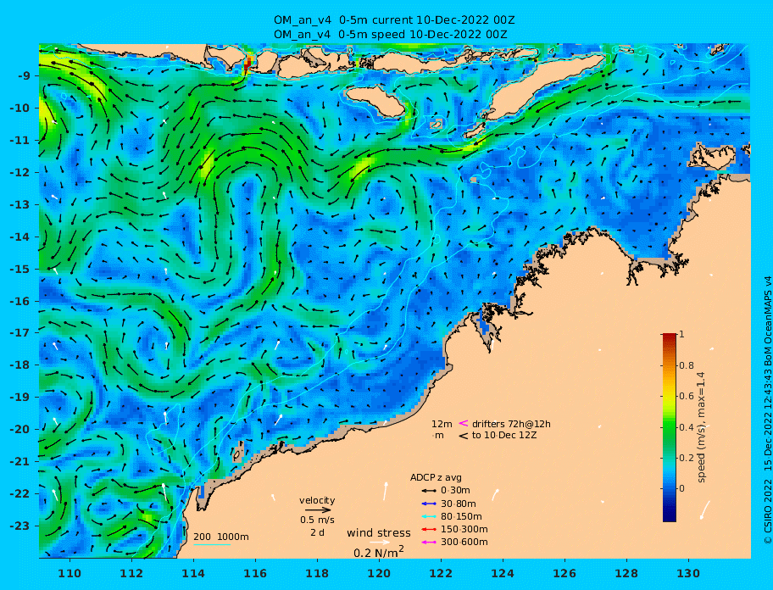This screenshot has height=590, width=773.
Task: Click the '300-600m' legend label
Action: [x=464, y=543]
